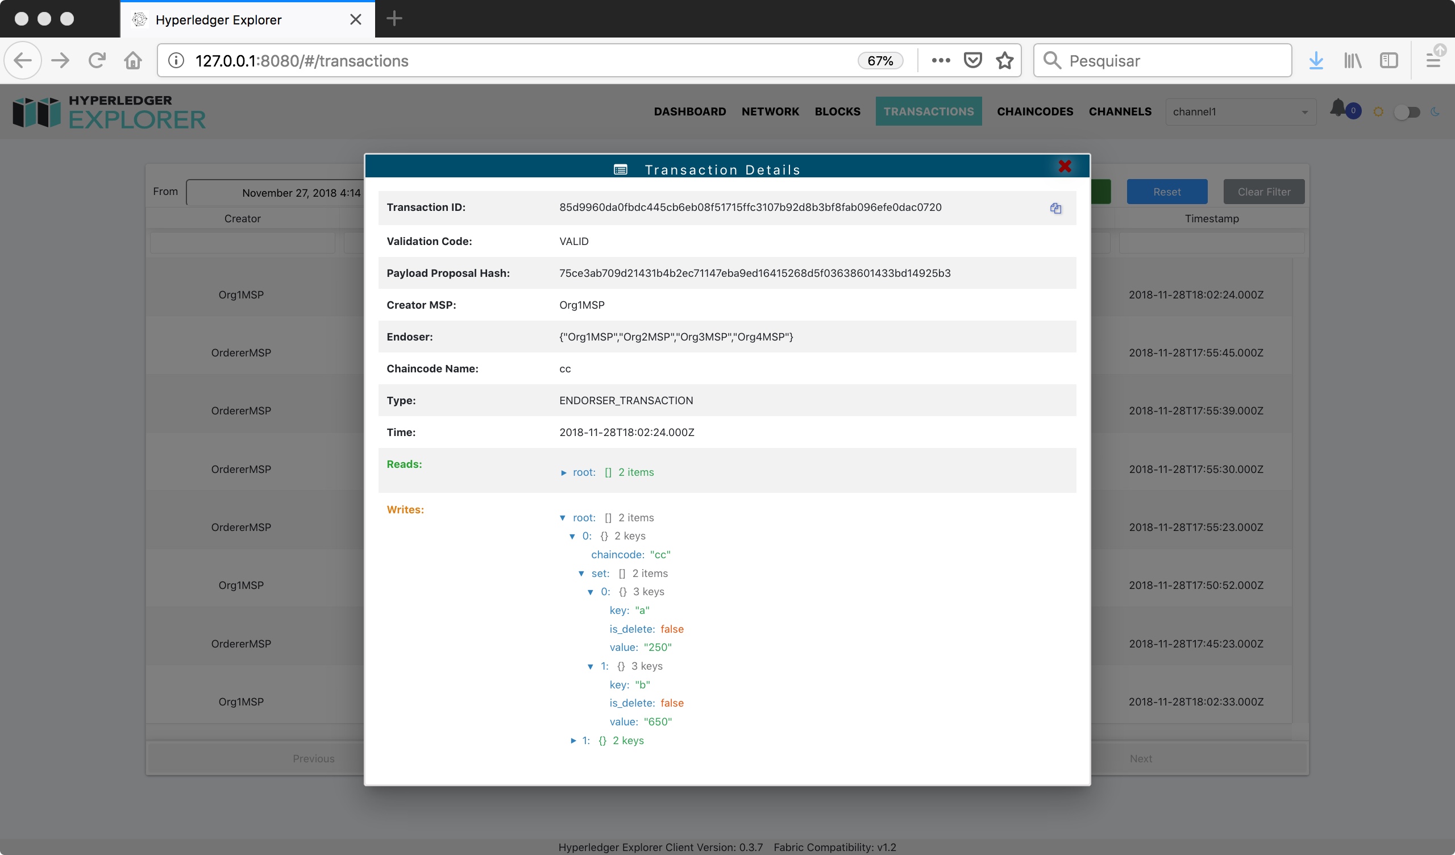Click the Next page button
The image size is (1455, 855).
click(x=1141, y=758)
